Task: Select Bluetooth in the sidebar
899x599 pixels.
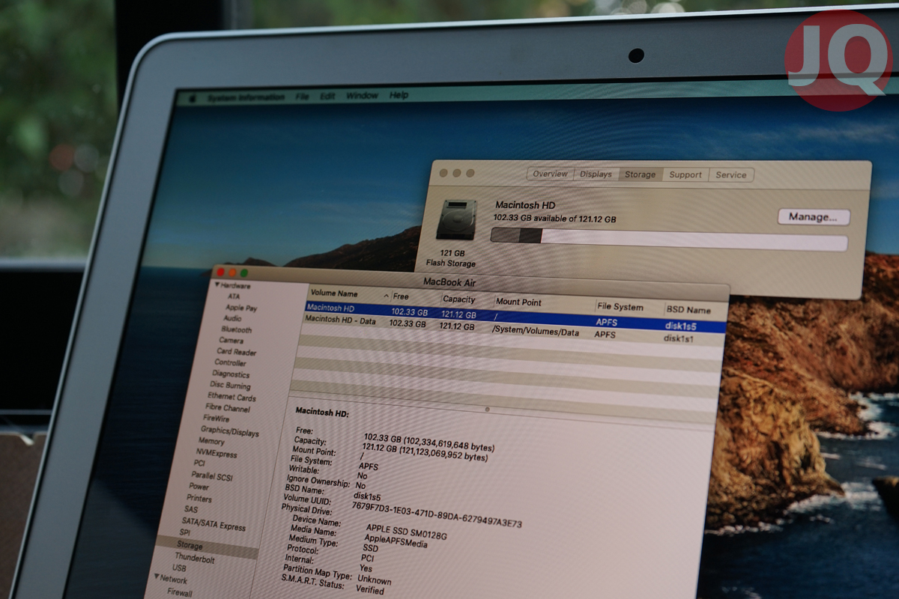Action: tap(236, 329)
